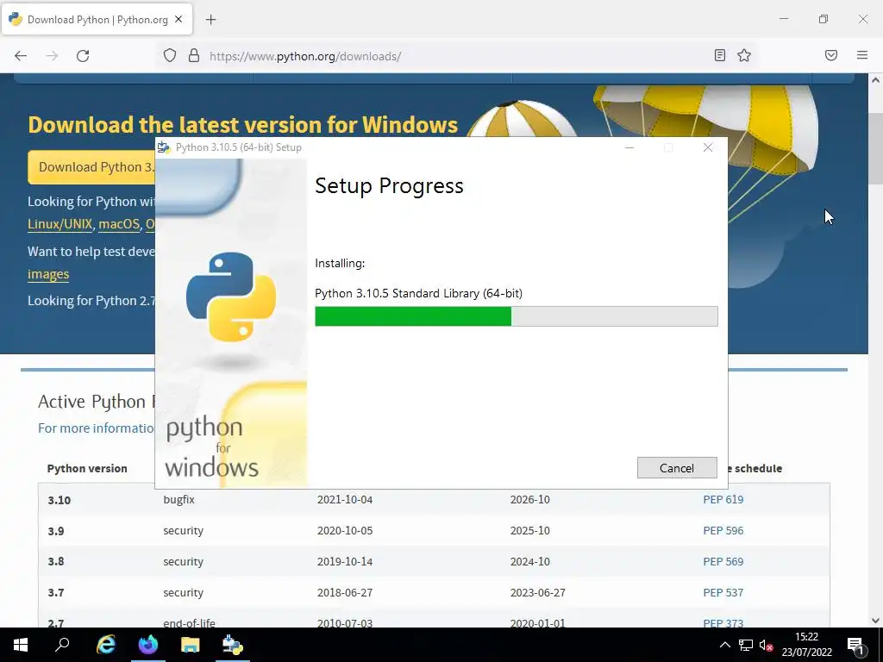
Task: Select the 3.7 version cell
Action: tap(56, 592)
